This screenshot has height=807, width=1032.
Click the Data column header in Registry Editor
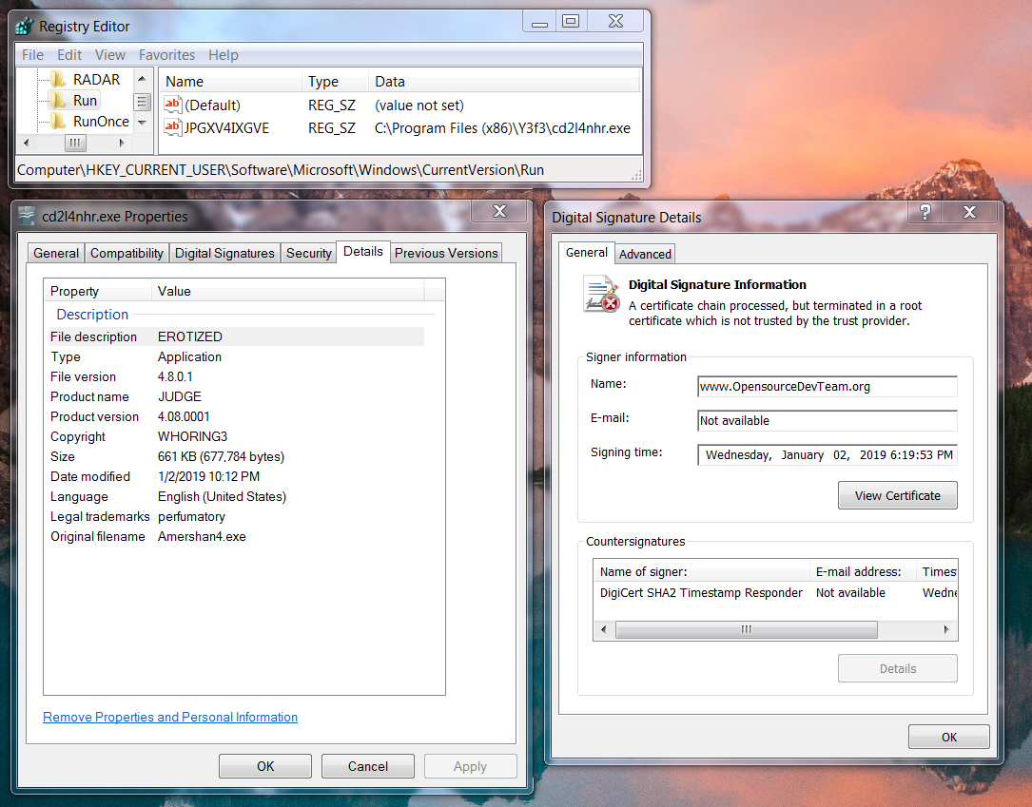tap(503, 82)
